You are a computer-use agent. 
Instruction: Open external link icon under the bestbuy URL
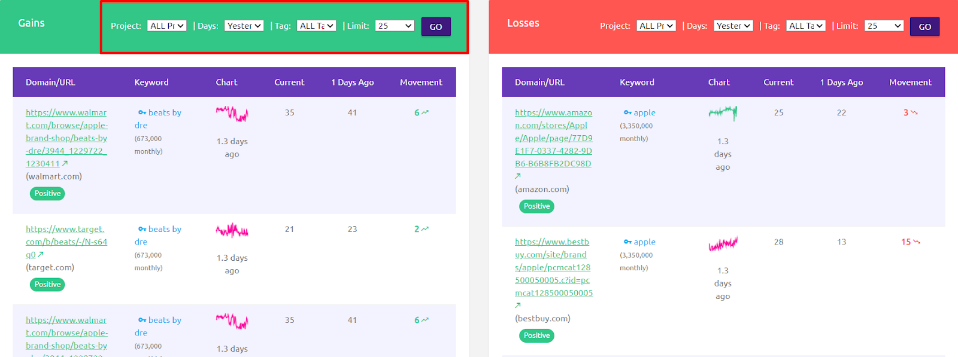(518, 305)
